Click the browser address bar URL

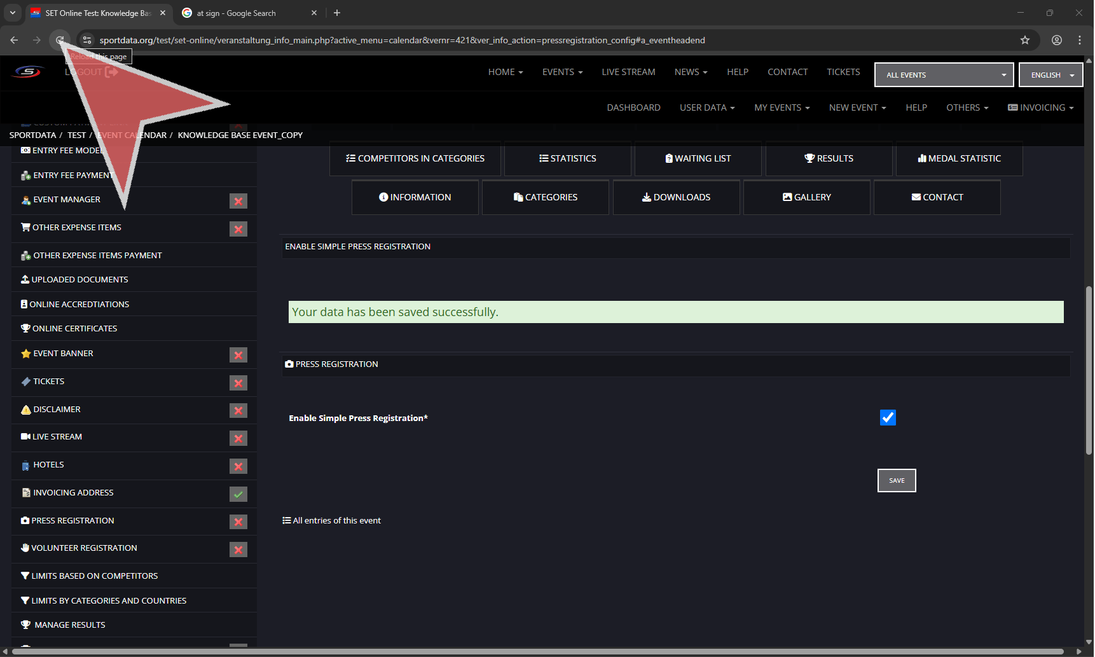tap(402, 40)
